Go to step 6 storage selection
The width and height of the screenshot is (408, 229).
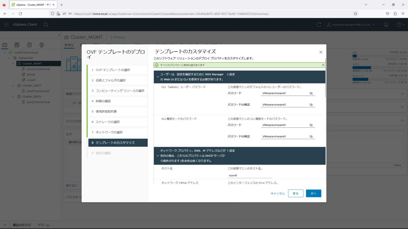pyautogui.click(x=118, y=122)
